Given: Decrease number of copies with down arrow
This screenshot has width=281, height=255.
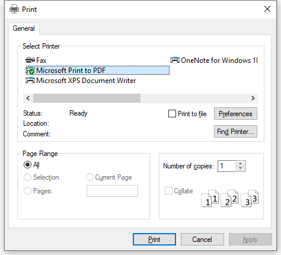Looking at the screenshot, I should [x=240, y=168].
